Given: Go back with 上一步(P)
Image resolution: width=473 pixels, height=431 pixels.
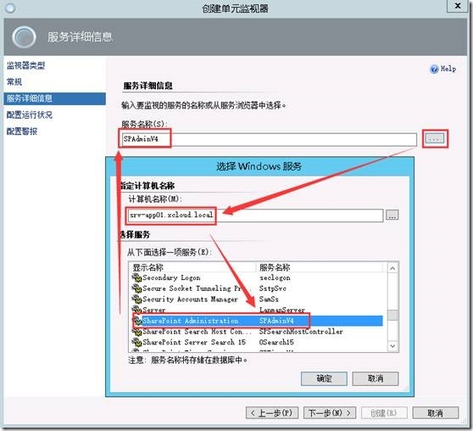Looking at the screenshot, I should click(x=272, y=412).
